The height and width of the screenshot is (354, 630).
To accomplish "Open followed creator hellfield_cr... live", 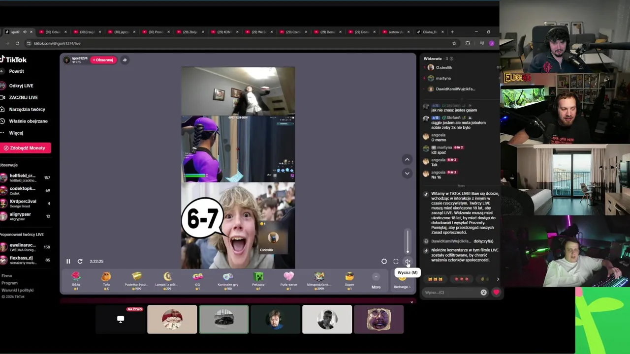I will tap(26, 177).
